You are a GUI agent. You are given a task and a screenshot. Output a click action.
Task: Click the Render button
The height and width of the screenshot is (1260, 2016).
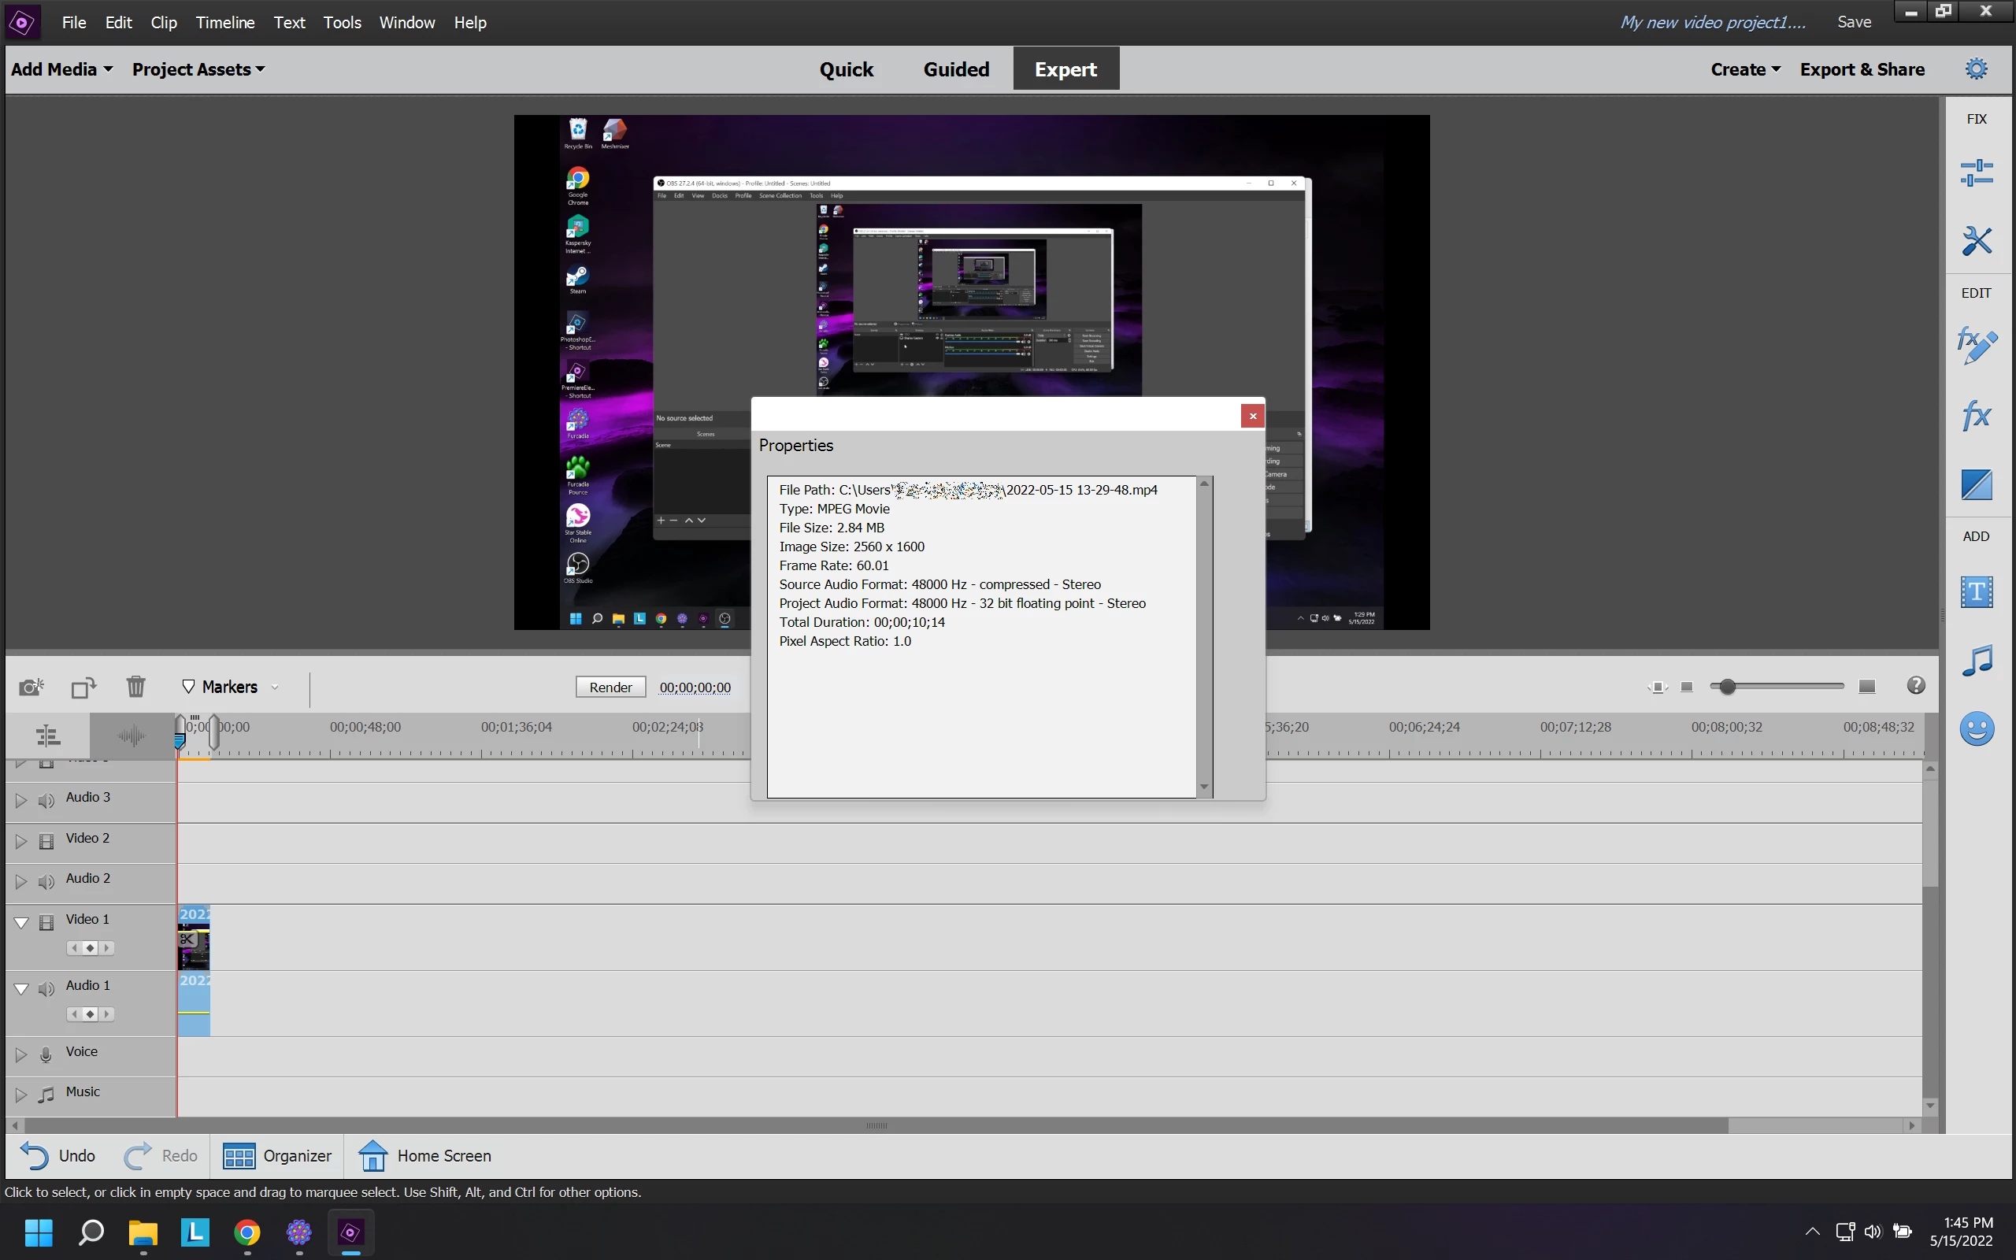(x=610, y=687)
